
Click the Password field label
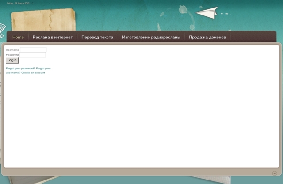coord(12,55)
